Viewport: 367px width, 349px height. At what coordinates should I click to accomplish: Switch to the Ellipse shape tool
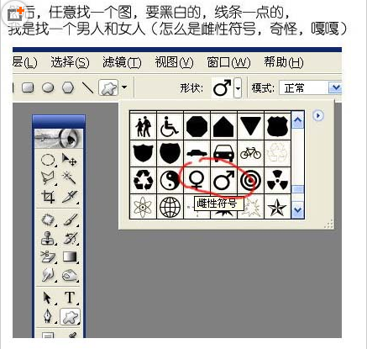pyautogui.click(x=48, y=87)
